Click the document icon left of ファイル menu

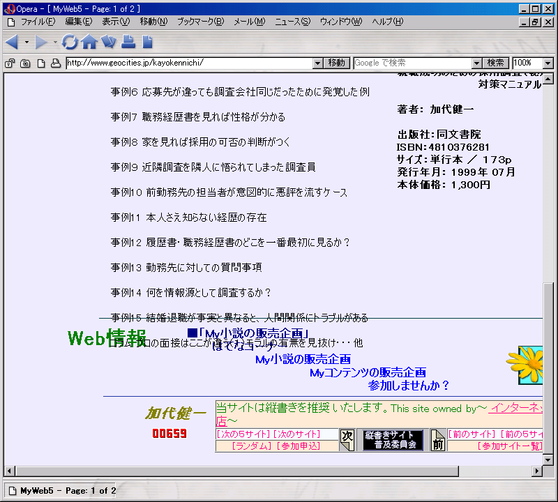coord(11,22)
